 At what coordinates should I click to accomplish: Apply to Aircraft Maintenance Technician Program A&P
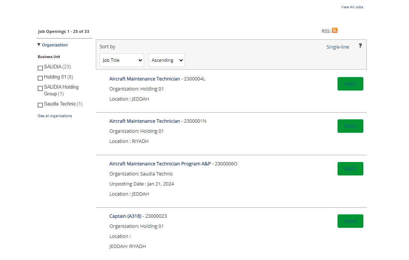coord(350,169)
